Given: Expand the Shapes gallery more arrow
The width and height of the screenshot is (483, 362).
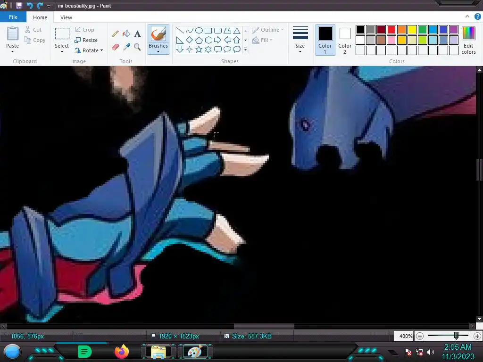Looking at the screenshot, I should click(245, 49).
